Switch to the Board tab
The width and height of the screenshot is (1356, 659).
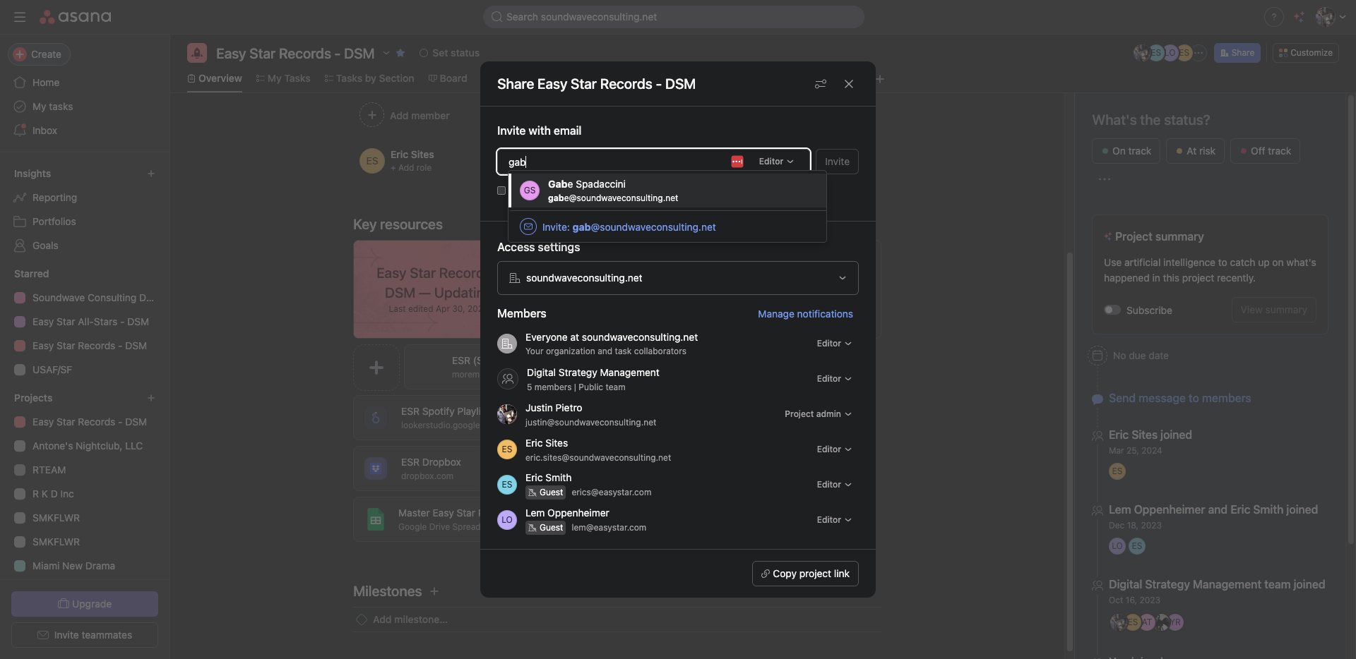click(448, 78)
